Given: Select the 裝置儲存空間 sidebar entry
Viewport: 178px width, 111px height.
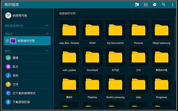Looking at the screenshot, I should pos(27,41).
